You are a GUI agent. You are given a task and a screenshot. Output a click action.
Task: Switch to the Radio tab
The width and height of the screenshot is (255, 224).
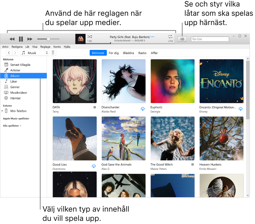pos(142,53)
